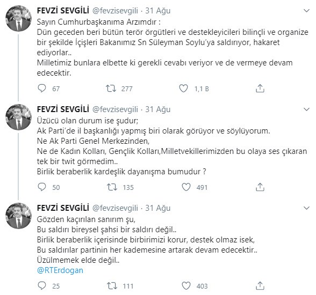Reply to the tweet about Süleyman Soylu
Image resolution: width=316 pixels, height=295 pixels.
(x=42, y=88)
